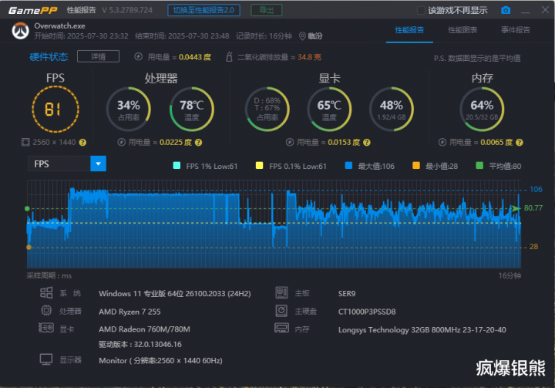Click the AMD Ryzen 7 255 text
Viewport: 555px width, 388px height.
pyautogui.click(x=129, y=312)
